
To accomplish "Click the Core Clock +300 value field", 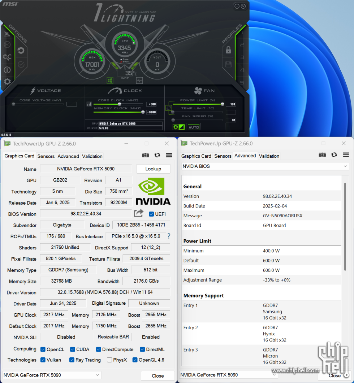I will pos(151,104).
